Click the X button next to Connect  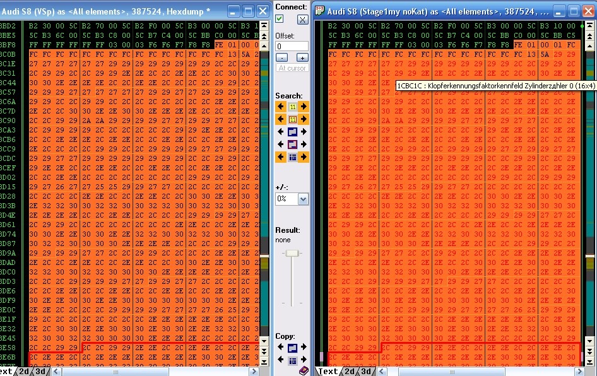point(302,20)
